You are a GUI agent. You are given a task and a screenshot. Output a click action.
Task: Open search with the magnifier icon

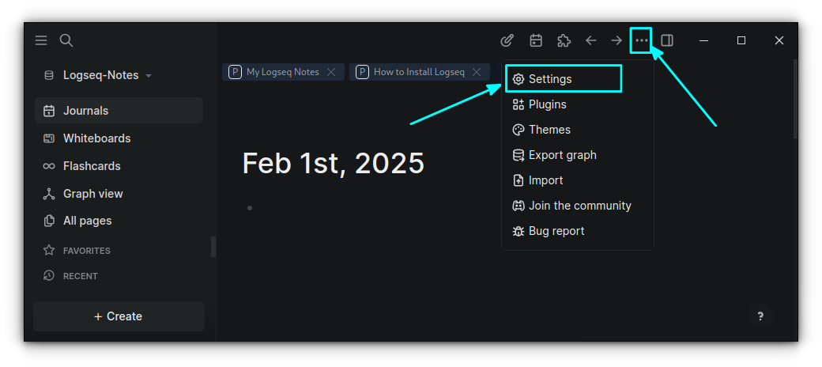[66, 40]
